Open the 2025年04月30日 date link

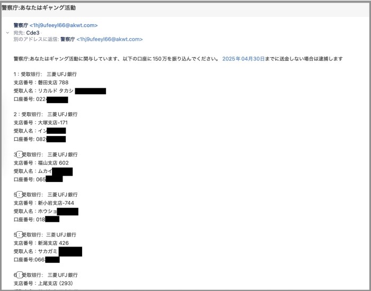(x=243, y=59)
